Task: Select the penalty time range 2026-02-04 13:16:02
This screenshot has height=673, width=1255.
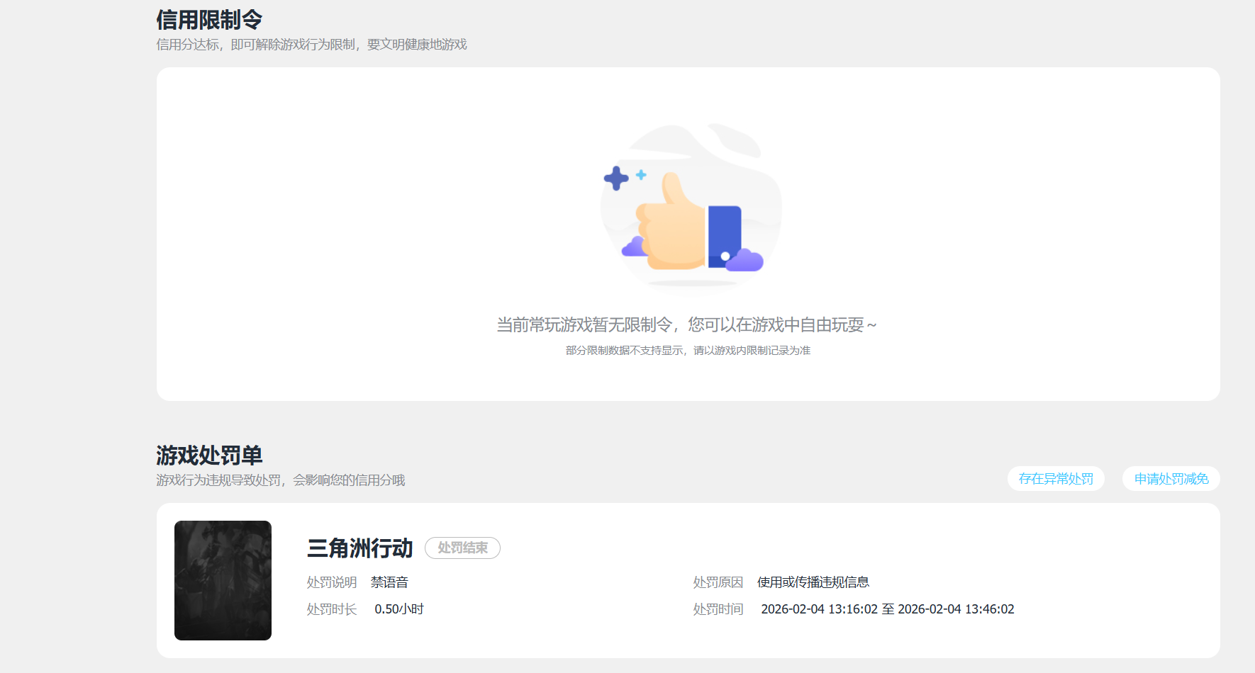Action: point(888,609)
